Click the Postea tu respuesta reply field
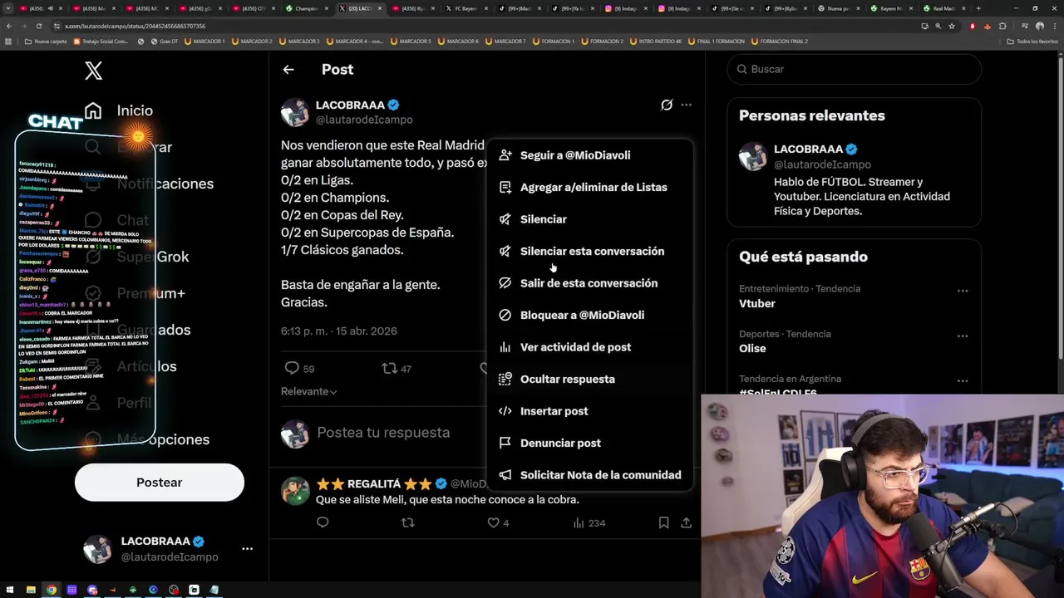This screenshot has height=598, width=1064. (383, 433)
